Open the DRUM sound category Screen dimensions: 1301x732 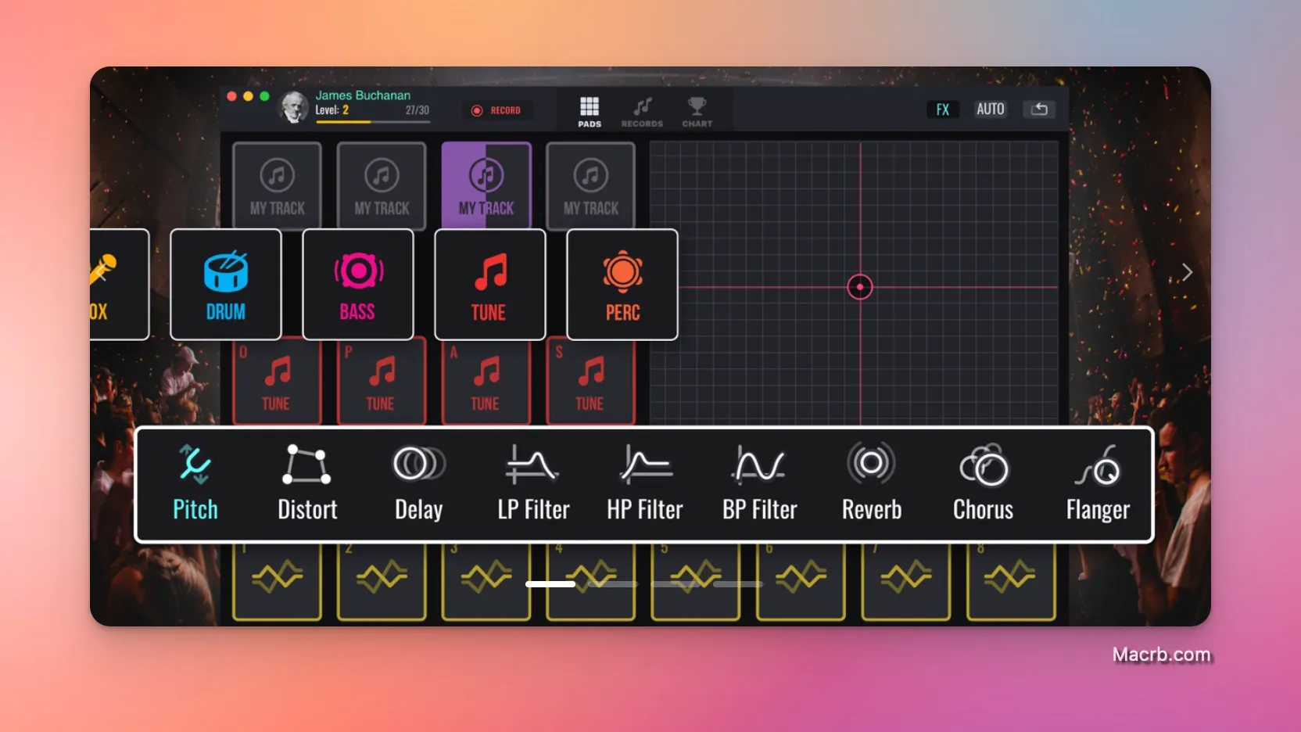point(226,285)
